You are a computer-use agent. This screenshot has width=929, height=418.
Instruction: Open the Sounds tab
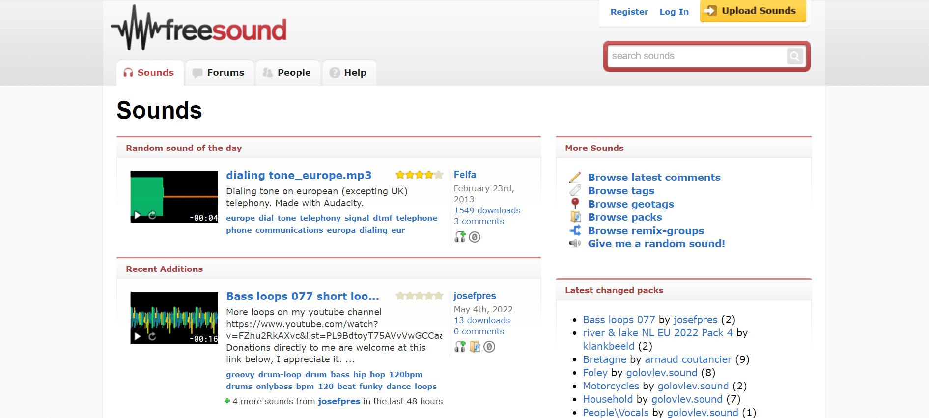[x=150, y=73]
